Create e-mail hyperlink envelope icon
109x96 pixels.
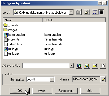[95, 65]
